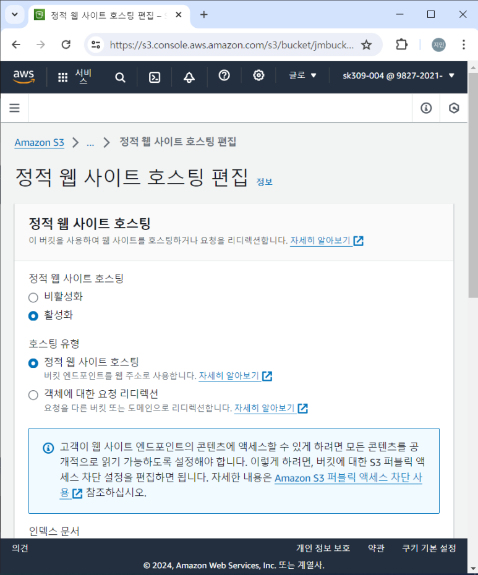Open the S3 side navigation hamburger
This screenshot has height=575, width=478.
pos(14,108)
